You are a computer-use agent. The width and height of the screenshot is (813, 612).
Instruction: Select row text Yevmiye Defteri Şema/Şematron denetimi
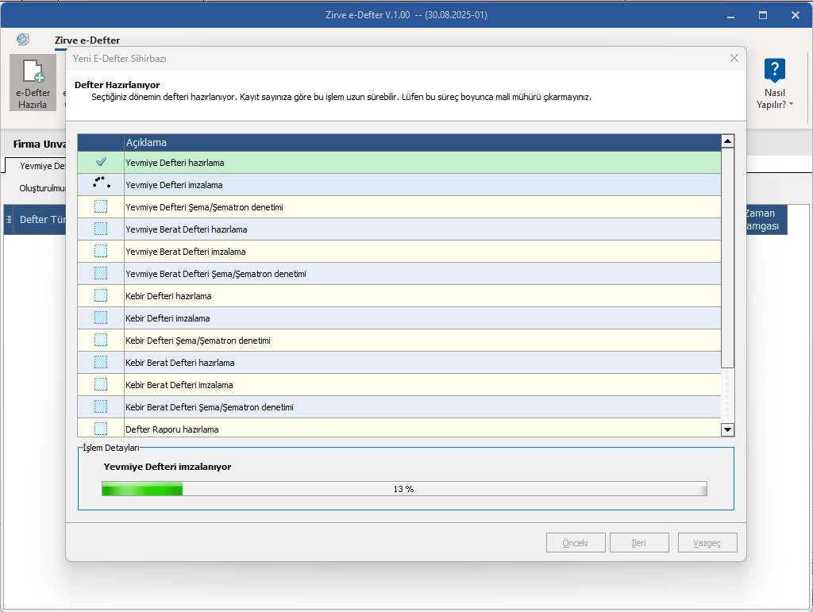pyautogui.click(x=204, y=207)
